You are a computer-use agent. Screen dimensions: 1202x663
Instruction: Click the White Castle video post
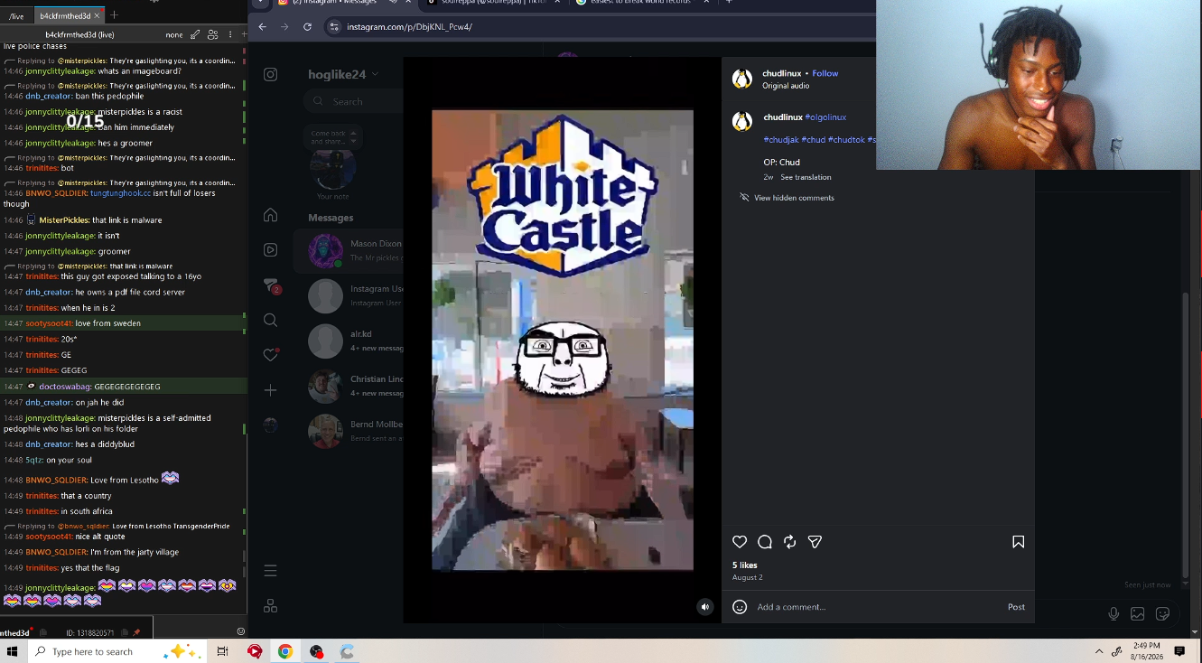[x=563, y=341]
